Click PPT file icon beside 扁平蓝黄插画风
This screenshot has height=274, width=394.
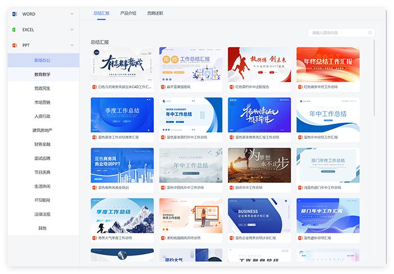click(163, 87)
